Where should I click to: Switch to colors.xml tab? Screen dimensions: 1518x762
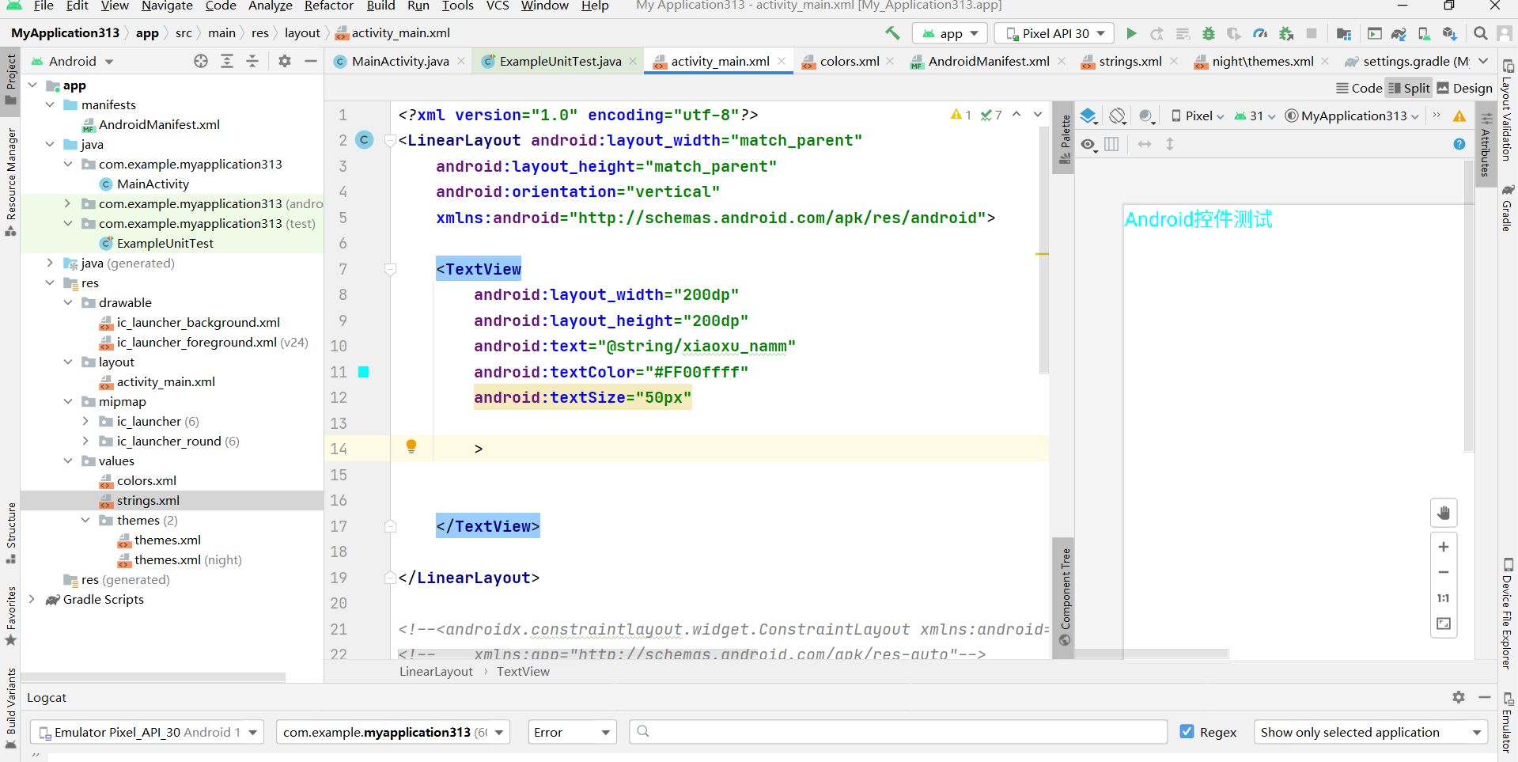point(849,61)
